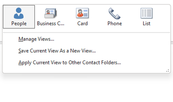Click the 'List' text label

coord(146,23)
